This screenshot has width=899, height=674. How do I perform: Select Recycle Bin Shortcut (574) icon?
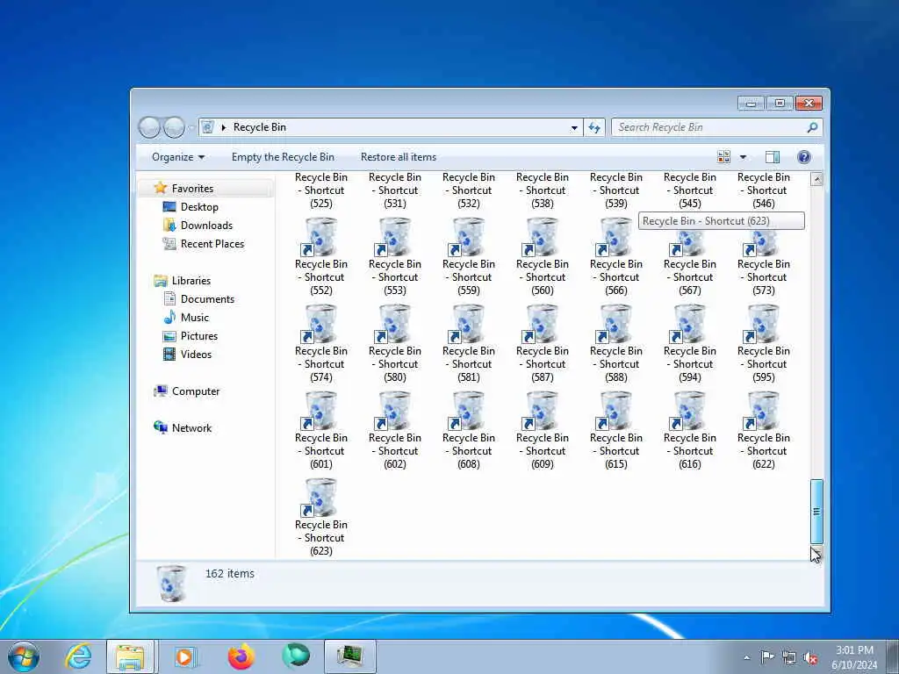tap(320, 324)
